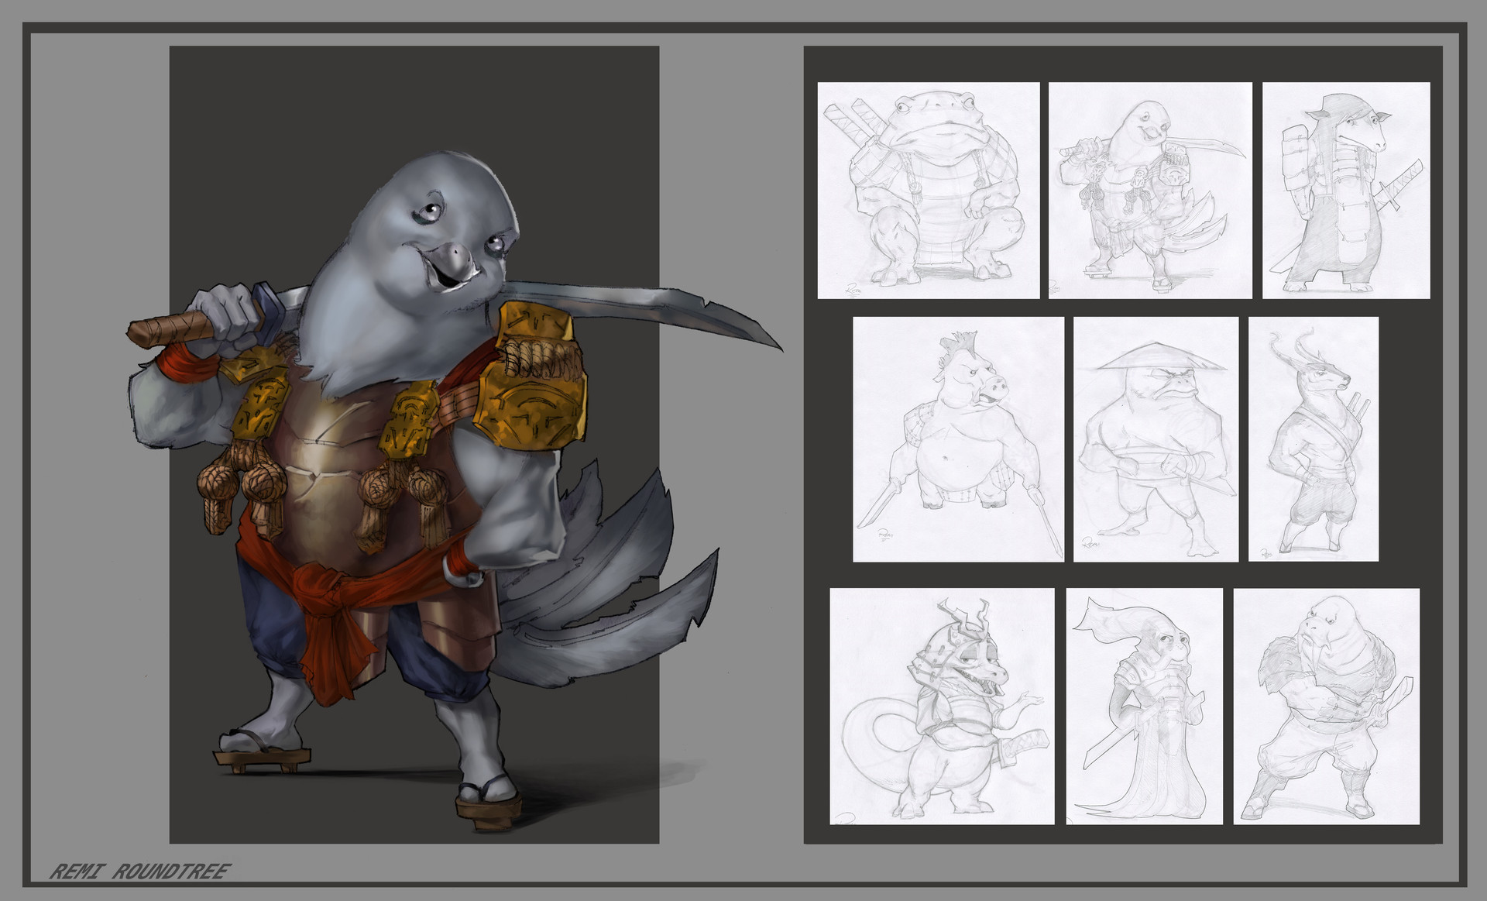Click the gray tail feathers
1487x901 pixels.
click(x=620, y=604)
